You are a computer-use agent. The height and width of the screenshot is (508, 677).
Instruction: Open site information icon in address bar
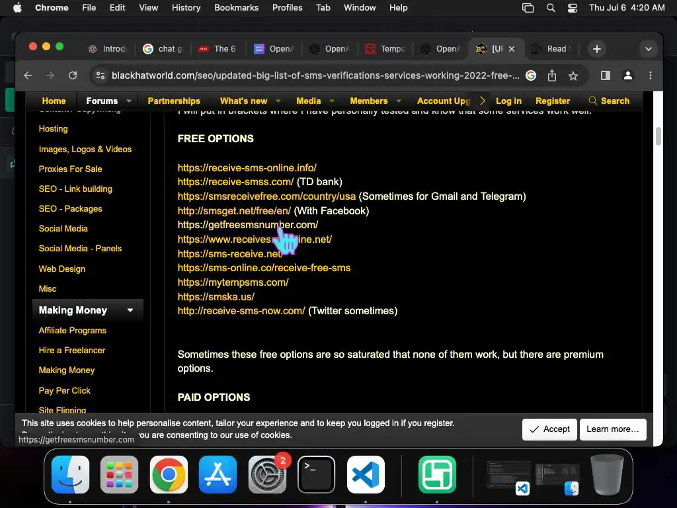[100, 75]
